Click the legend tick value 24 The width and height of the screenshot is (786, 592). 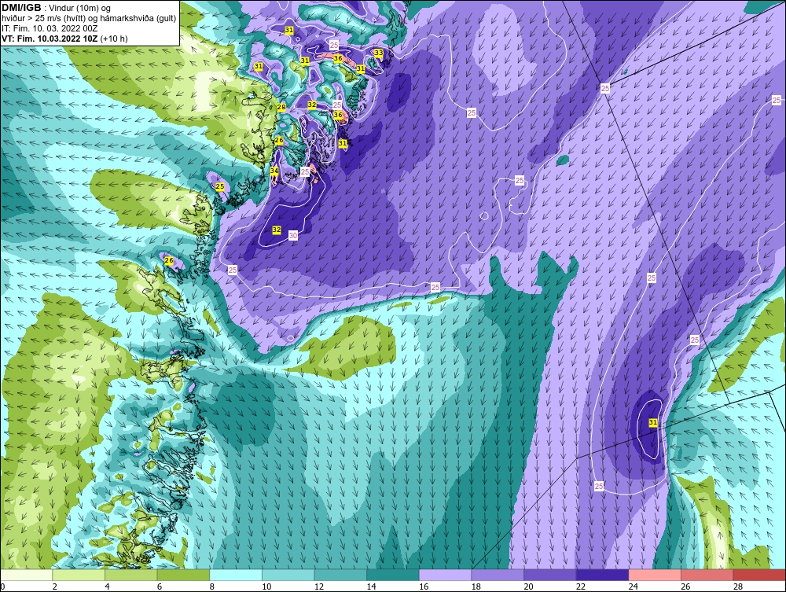[634, 586]
